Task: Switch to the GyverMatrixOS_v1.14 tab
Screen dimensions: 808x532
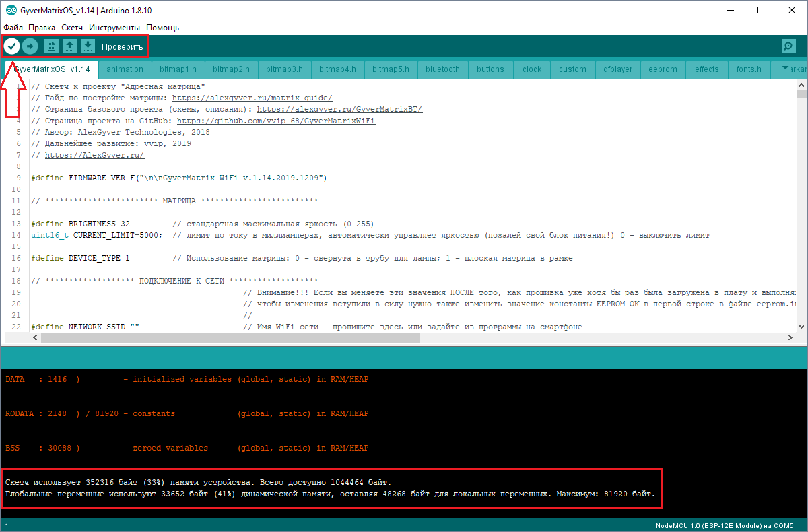Action: [x=52, y=69]
